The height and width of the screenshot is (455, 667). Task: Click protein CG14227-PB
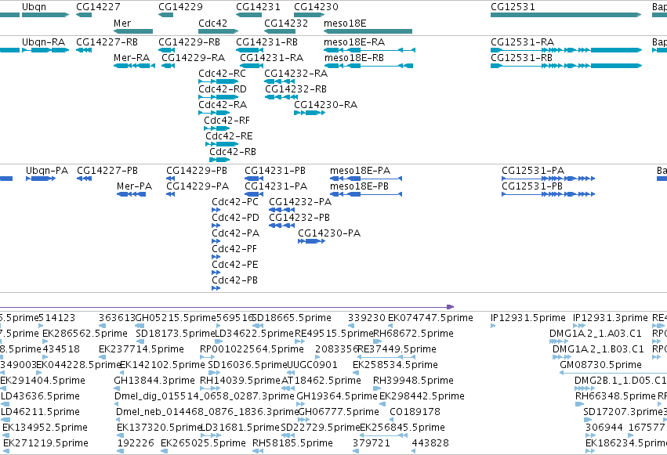[x=107, y=171]
